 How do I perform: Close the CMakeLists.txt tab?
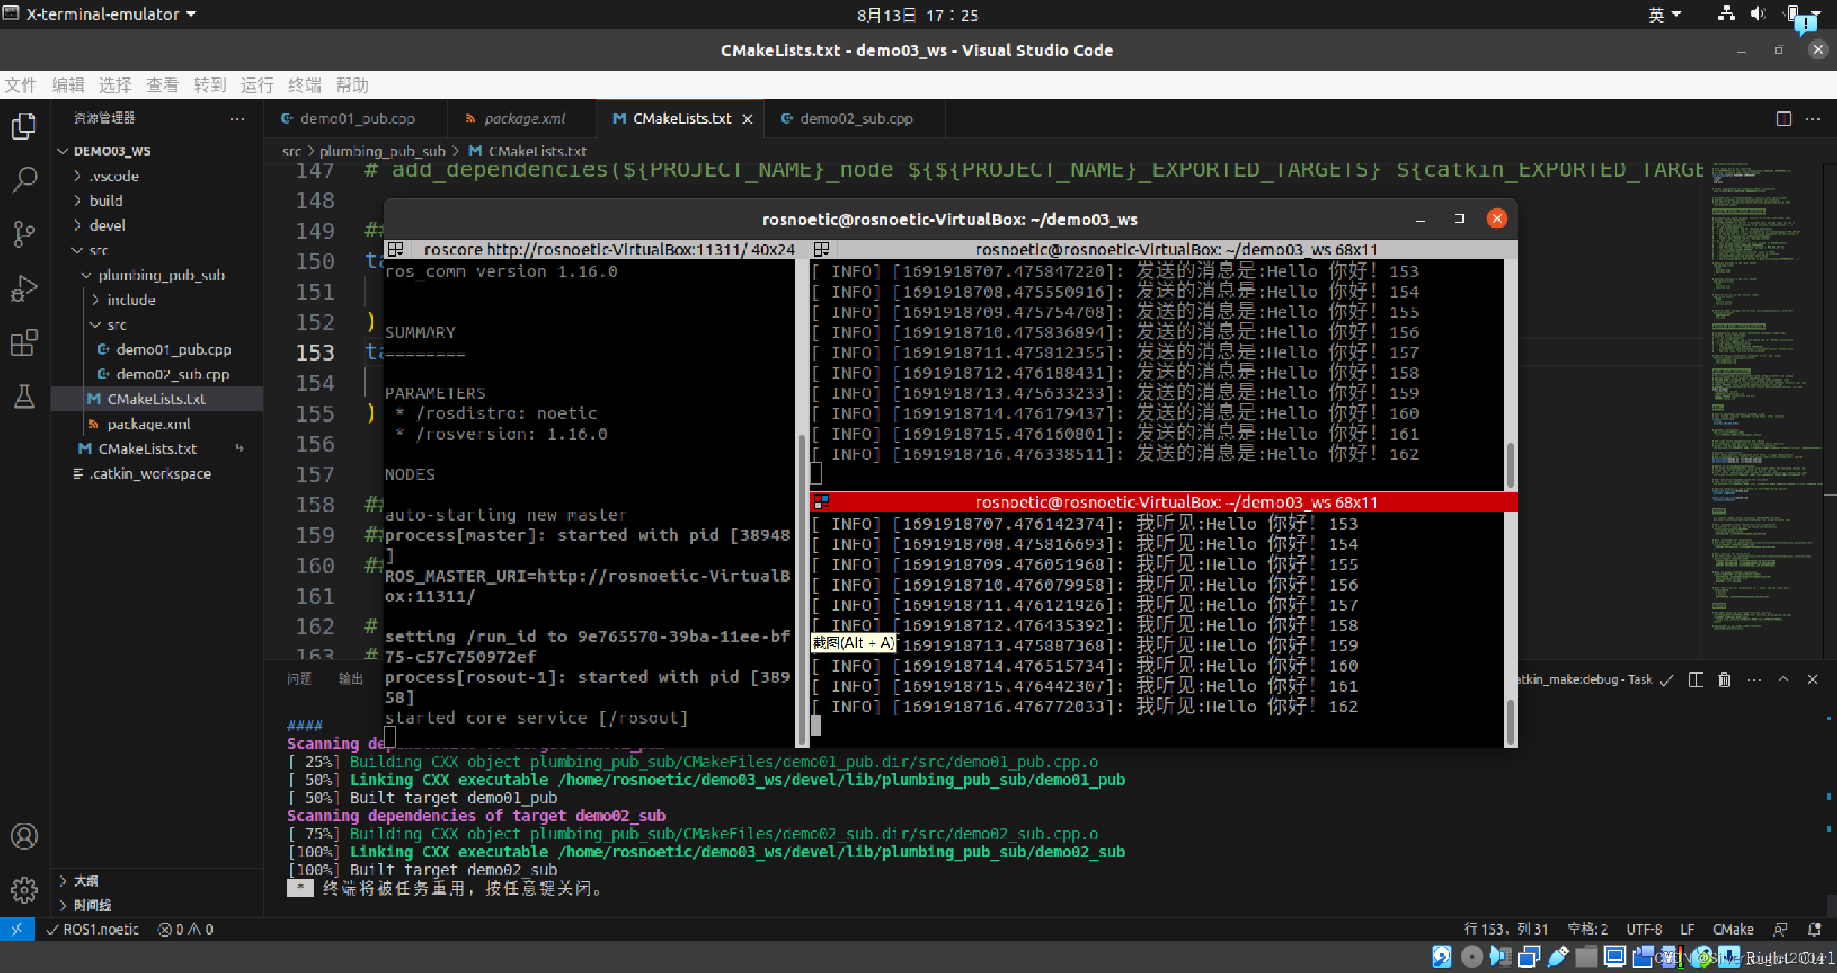pyautogui.click(x=748, y=119)
